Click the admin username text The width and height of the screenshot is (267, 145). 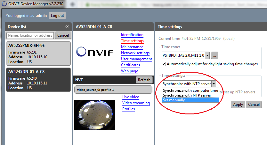(x=41, y=16)
